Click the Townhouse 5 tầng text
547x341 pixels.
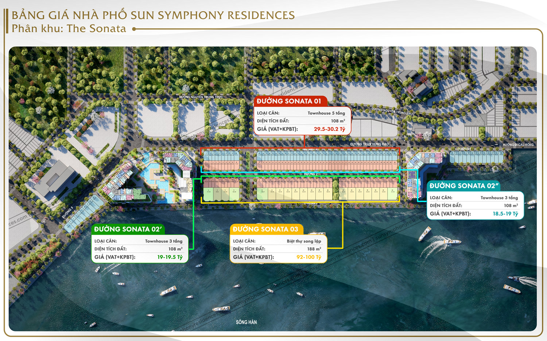pos(326,113)
